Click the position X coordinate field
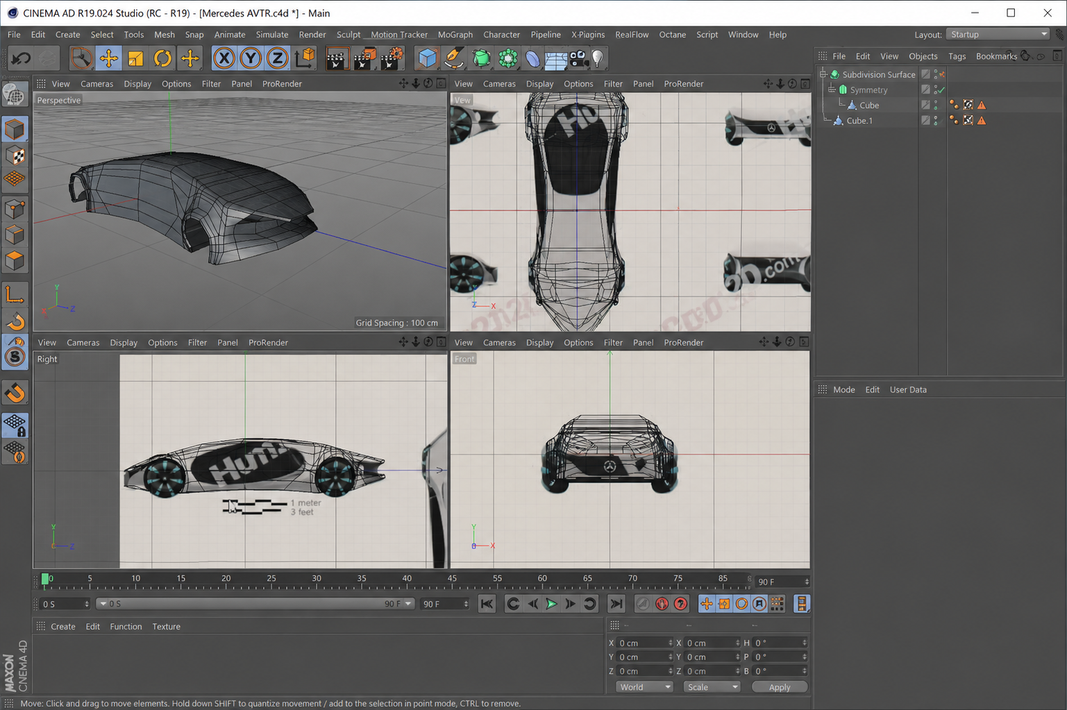This screenshot has height=710, width=1067. tap(645, 643)
